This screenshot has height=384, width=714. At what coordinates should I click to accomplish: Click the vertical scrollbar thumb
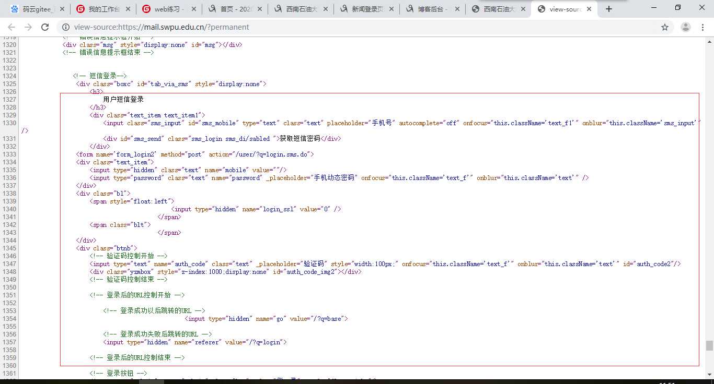[x=709, y=345]
